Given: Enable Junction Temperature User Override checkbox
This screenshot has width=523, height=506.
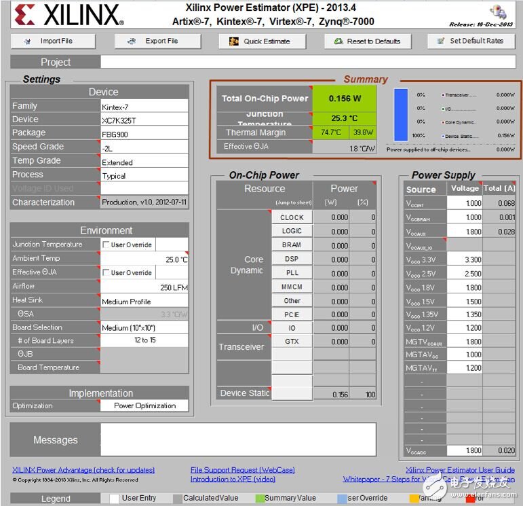Looking at the screenshot, I should 106,245.
